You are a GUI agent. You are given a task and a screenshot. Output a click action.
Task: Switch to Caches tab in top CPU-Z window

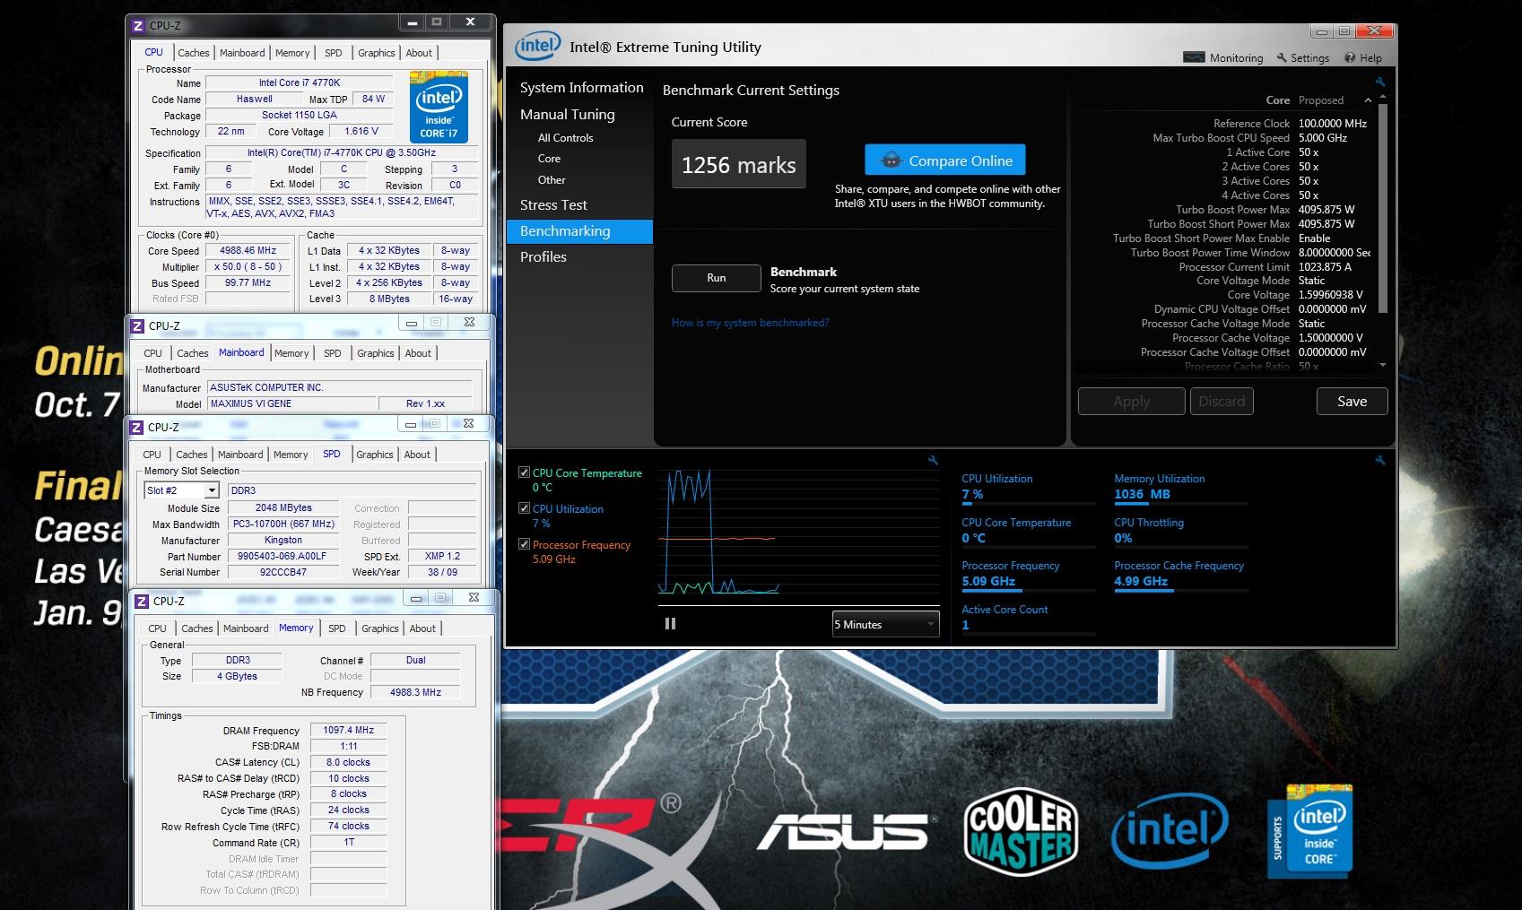(193, 53)
